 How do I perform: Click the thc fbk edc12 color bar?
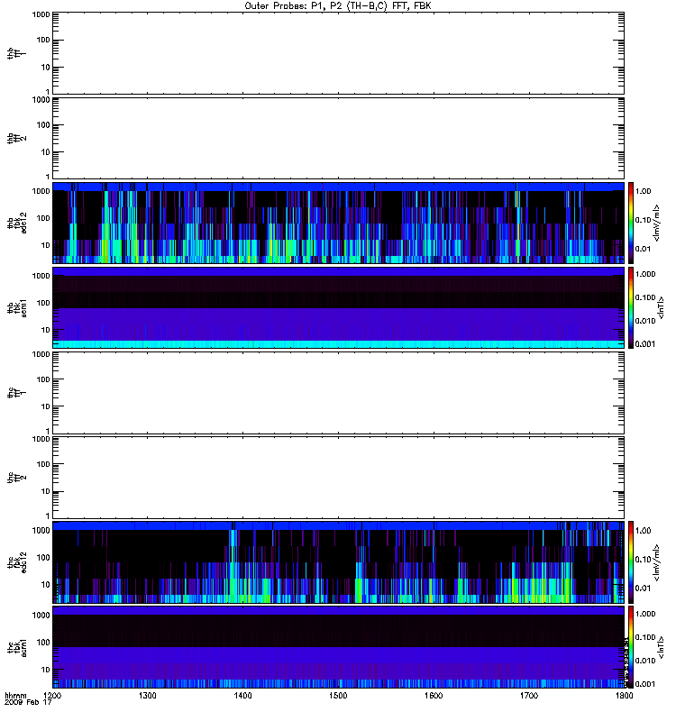click(631, 562)
